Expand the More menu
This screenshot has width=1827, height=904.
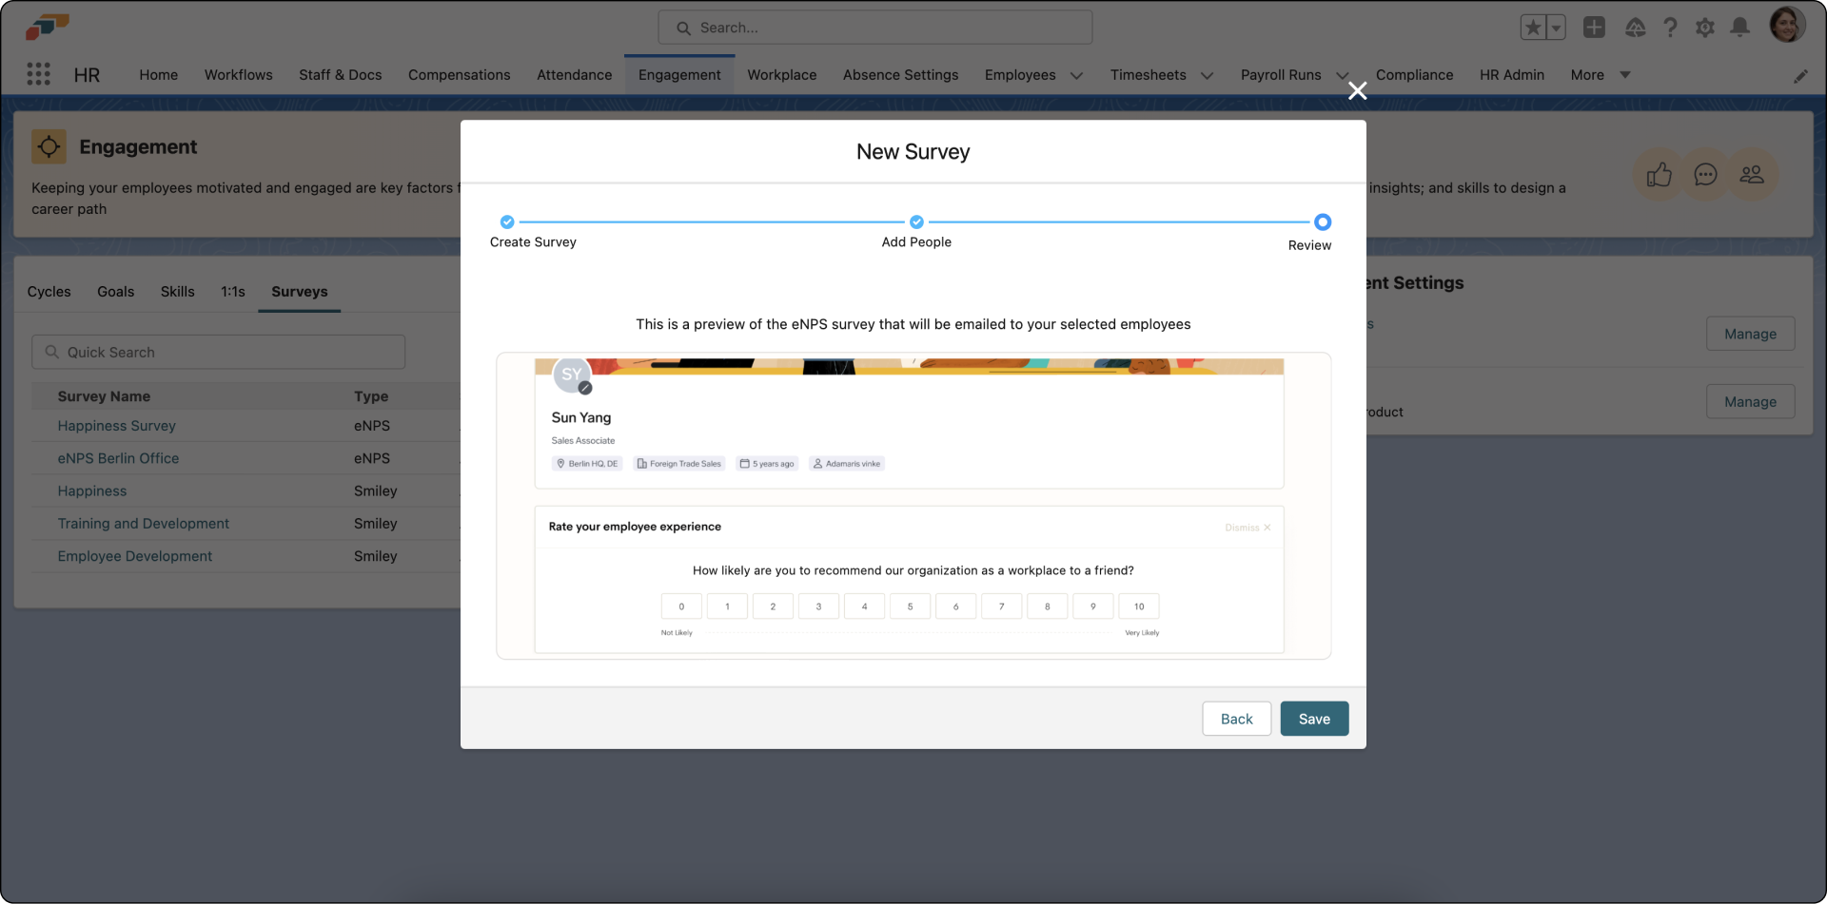tap(1624, 74)
